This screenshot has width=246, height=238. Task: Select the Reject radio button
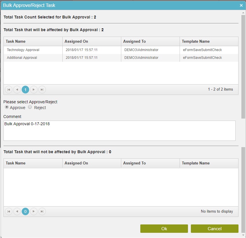(x=30, y=107)
